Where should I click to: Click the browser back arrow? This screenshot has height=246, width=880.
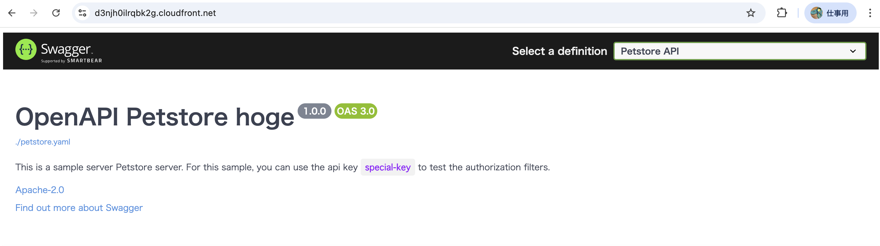click(x=12, y=13)
